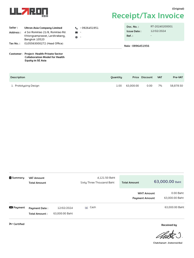
Task: Click the 63,000.00 Baht total amount box
Action: coord(152,182)
